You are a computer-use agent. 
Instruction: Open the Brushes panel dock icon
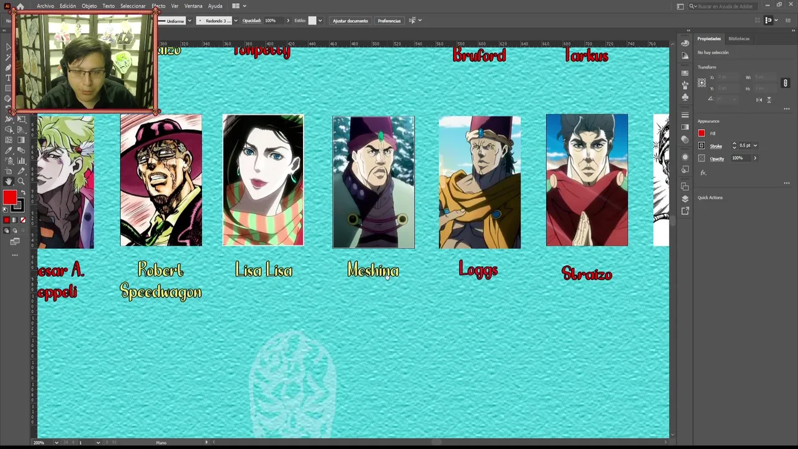pos(685,85)
